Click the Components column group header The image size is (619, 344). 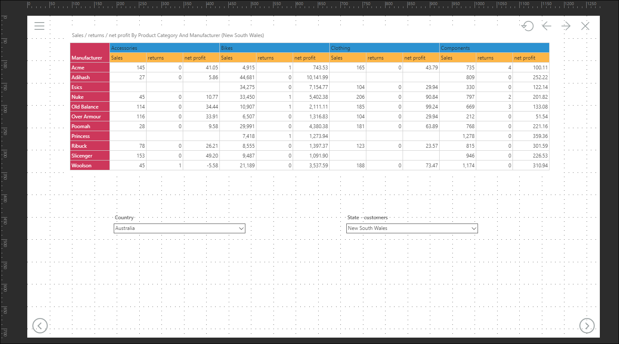(x=494, y=48)
